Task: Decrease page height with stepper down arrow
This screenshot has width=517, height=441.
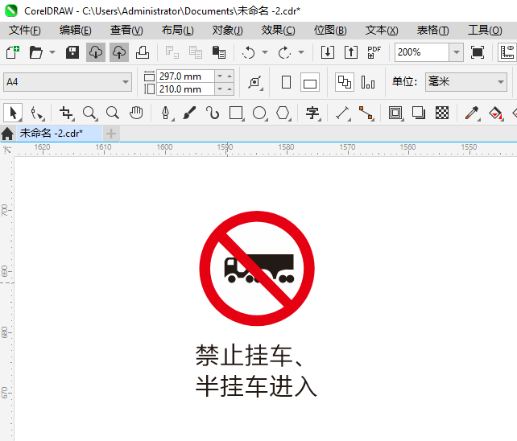Action: click(220, 89)
